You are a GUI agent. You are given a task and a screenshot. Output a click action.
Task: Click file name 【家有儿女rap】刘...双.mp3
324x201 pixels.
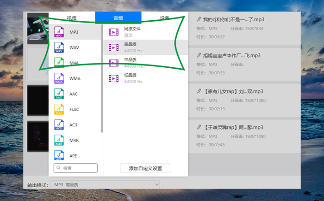[x=233, y=91]
